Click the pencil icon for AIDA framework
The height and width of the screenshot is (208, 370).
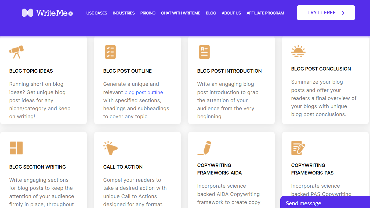[x=205, y=148]
